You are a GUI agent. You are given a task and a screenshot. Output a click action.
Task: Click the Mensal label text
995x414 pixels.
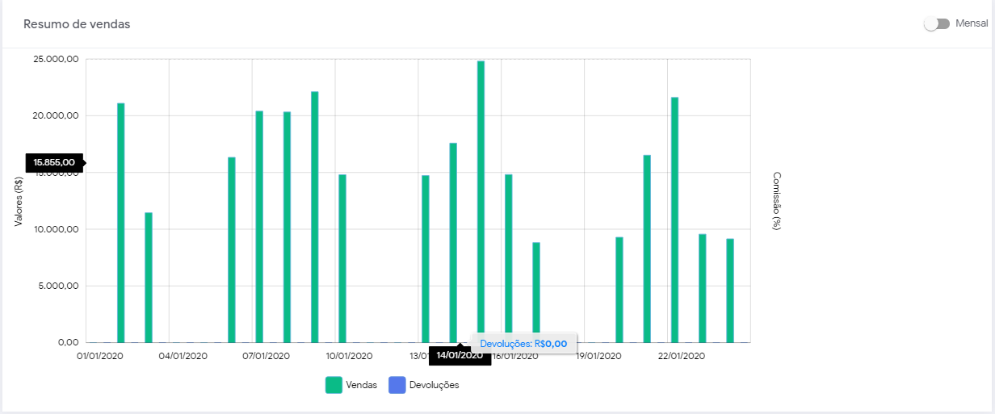(972, 24)
